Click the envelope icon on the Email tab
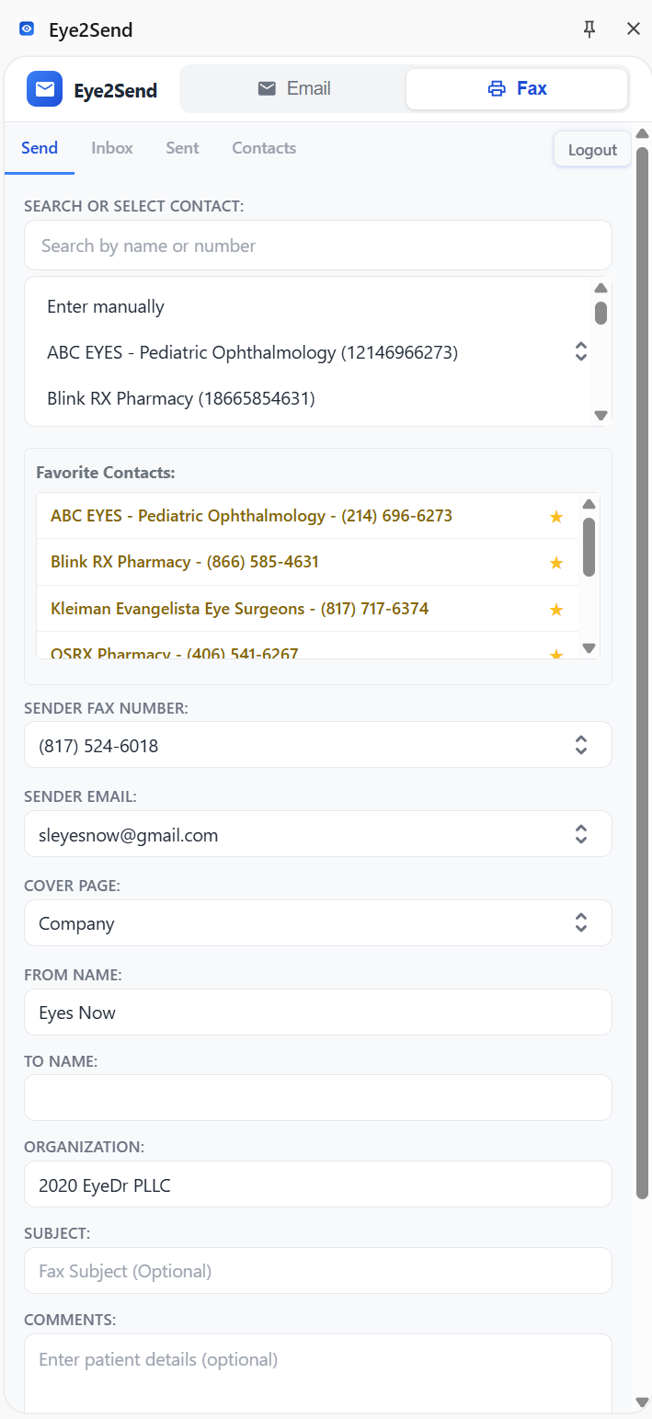652x1419 pixels. click(x=267, y=88)
